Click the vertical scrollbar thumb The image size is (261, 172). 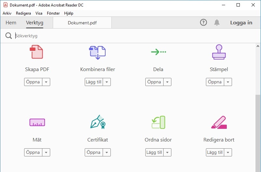(258, 133)
